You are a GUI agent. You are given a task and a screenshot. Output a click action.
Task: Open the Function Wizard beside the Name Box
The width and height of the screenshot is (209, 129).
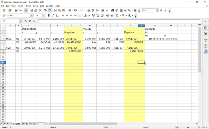(26, 21)
